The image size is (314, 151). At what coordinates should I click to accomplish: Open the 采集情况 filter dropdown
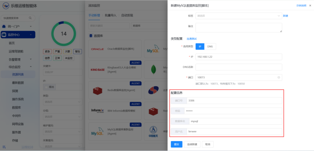(x=63, y=146)
